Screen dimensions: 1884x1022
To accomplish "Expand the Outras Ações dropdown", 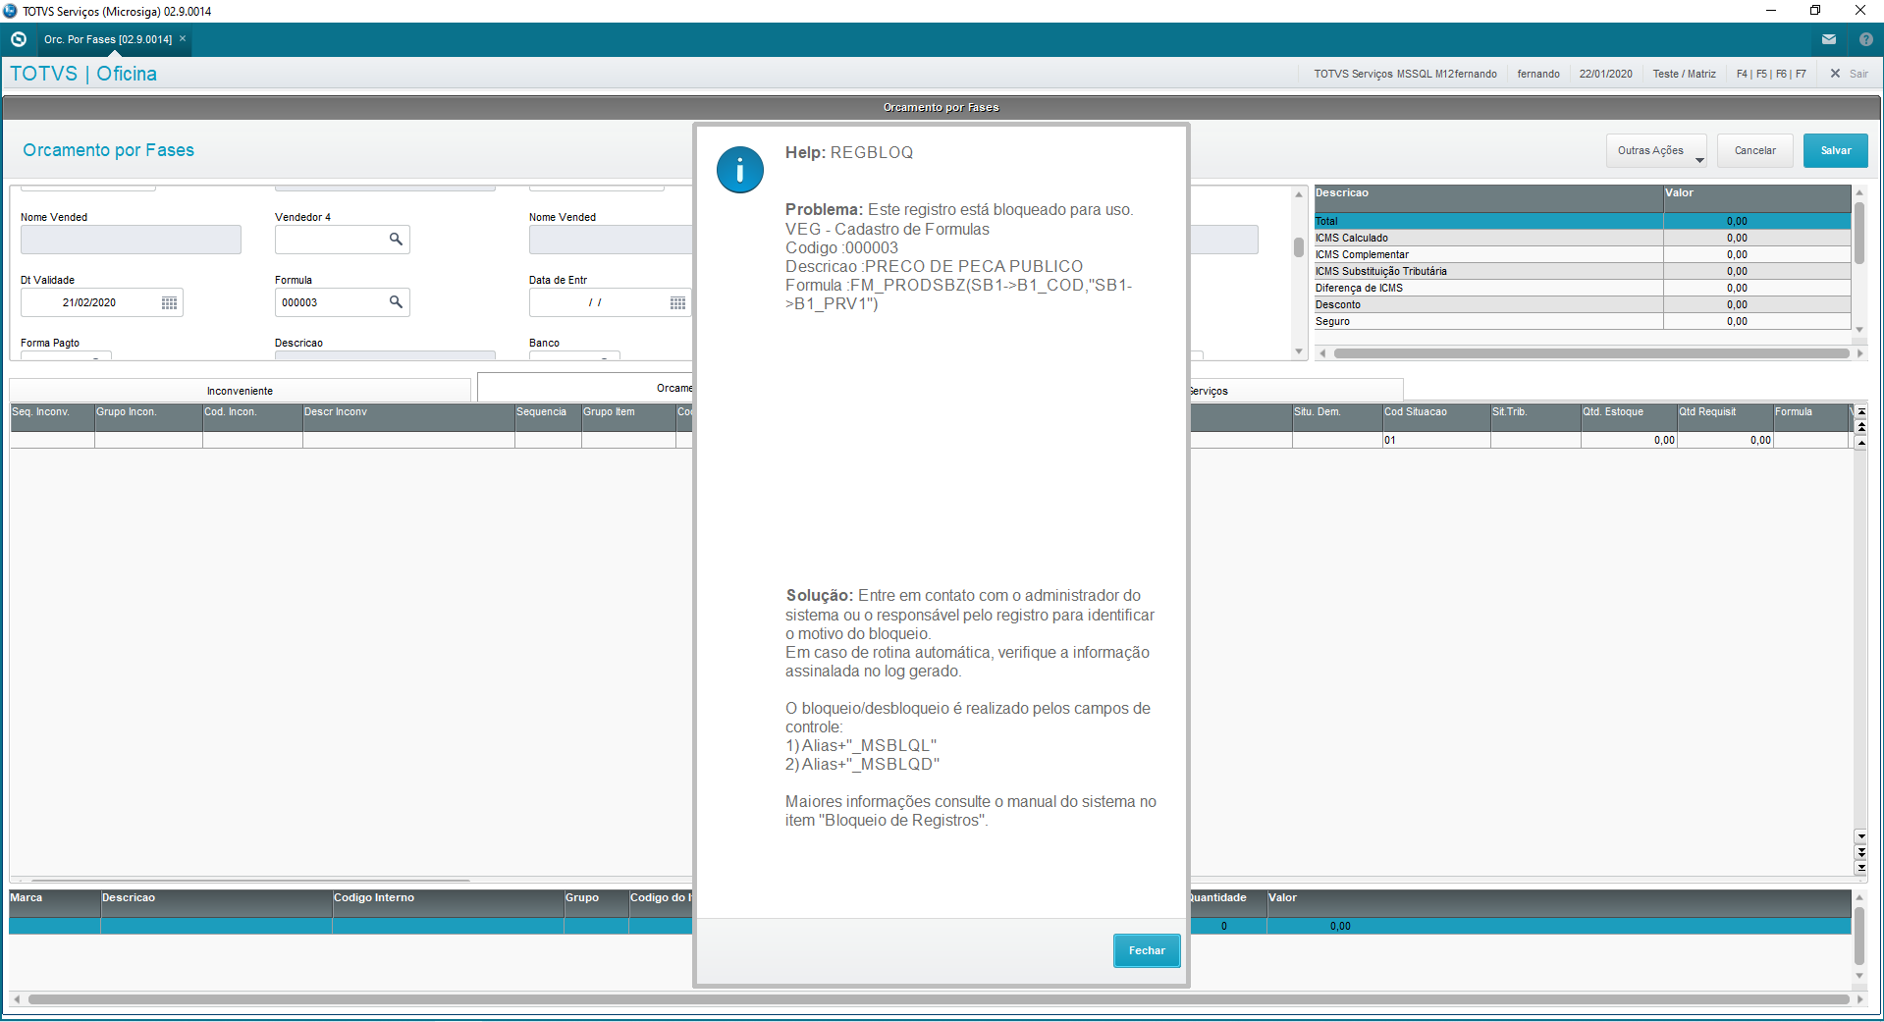I will 1656,150.
